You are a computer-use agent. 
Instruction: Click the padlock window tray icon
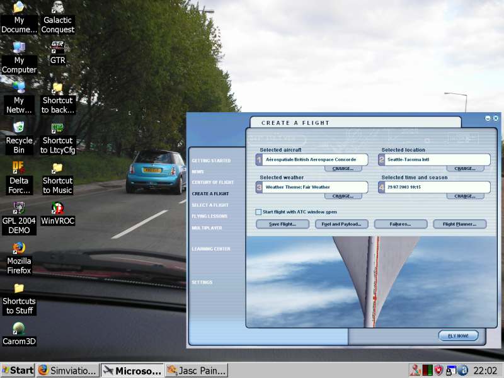tap(450, 370)
